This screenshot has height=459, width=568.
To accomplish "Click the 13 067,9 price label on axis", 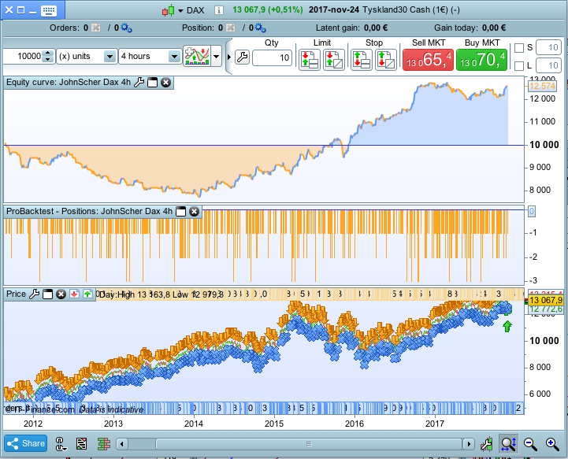I will (545, 300).
